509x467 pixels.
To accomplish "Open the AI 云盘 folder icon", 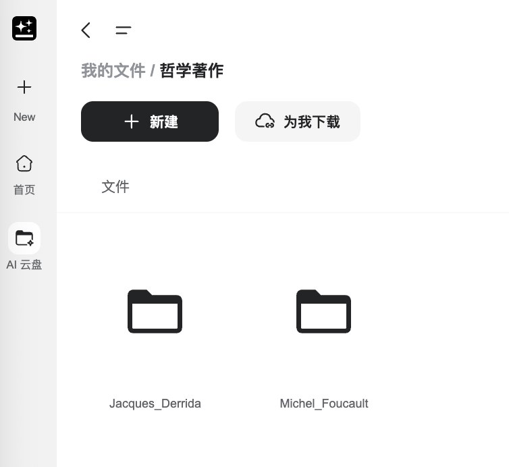I will click(x=24, y=238).
